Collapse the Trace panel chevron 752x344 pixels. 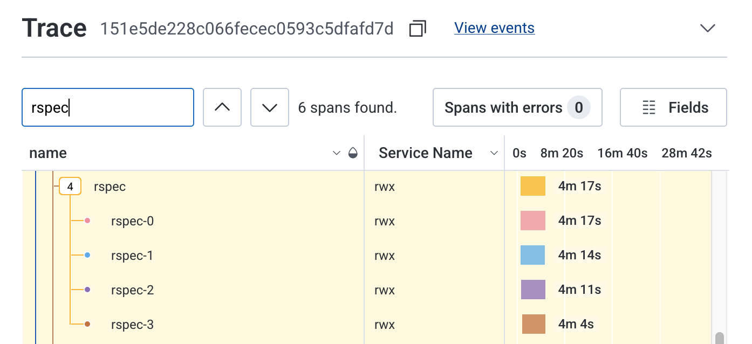[x=707, y=29]
